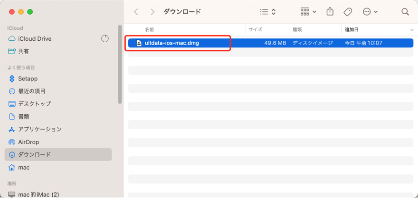Click the アプリケーション sidebar icon
This screenshot has height=198, width=418.
(x=12, y=129)
